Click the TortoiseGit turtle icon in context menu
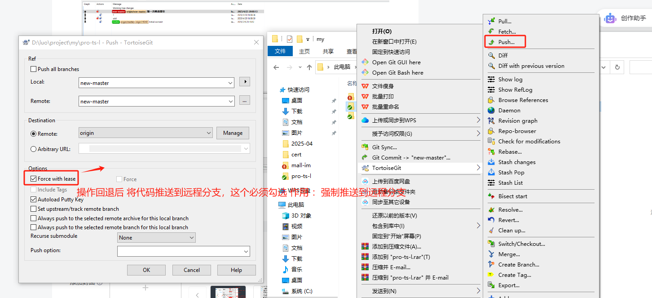 pyautogui.click(x=365, y=168)
